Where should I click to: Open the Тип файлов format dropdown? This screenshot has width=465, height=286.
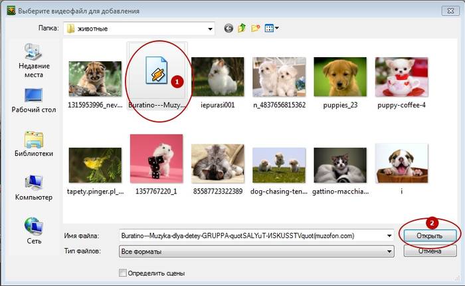(x=389, y=251)
